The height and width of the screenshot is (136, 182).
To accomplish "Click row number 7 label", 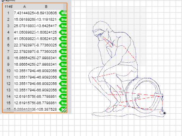I will (x=8, y=51).
